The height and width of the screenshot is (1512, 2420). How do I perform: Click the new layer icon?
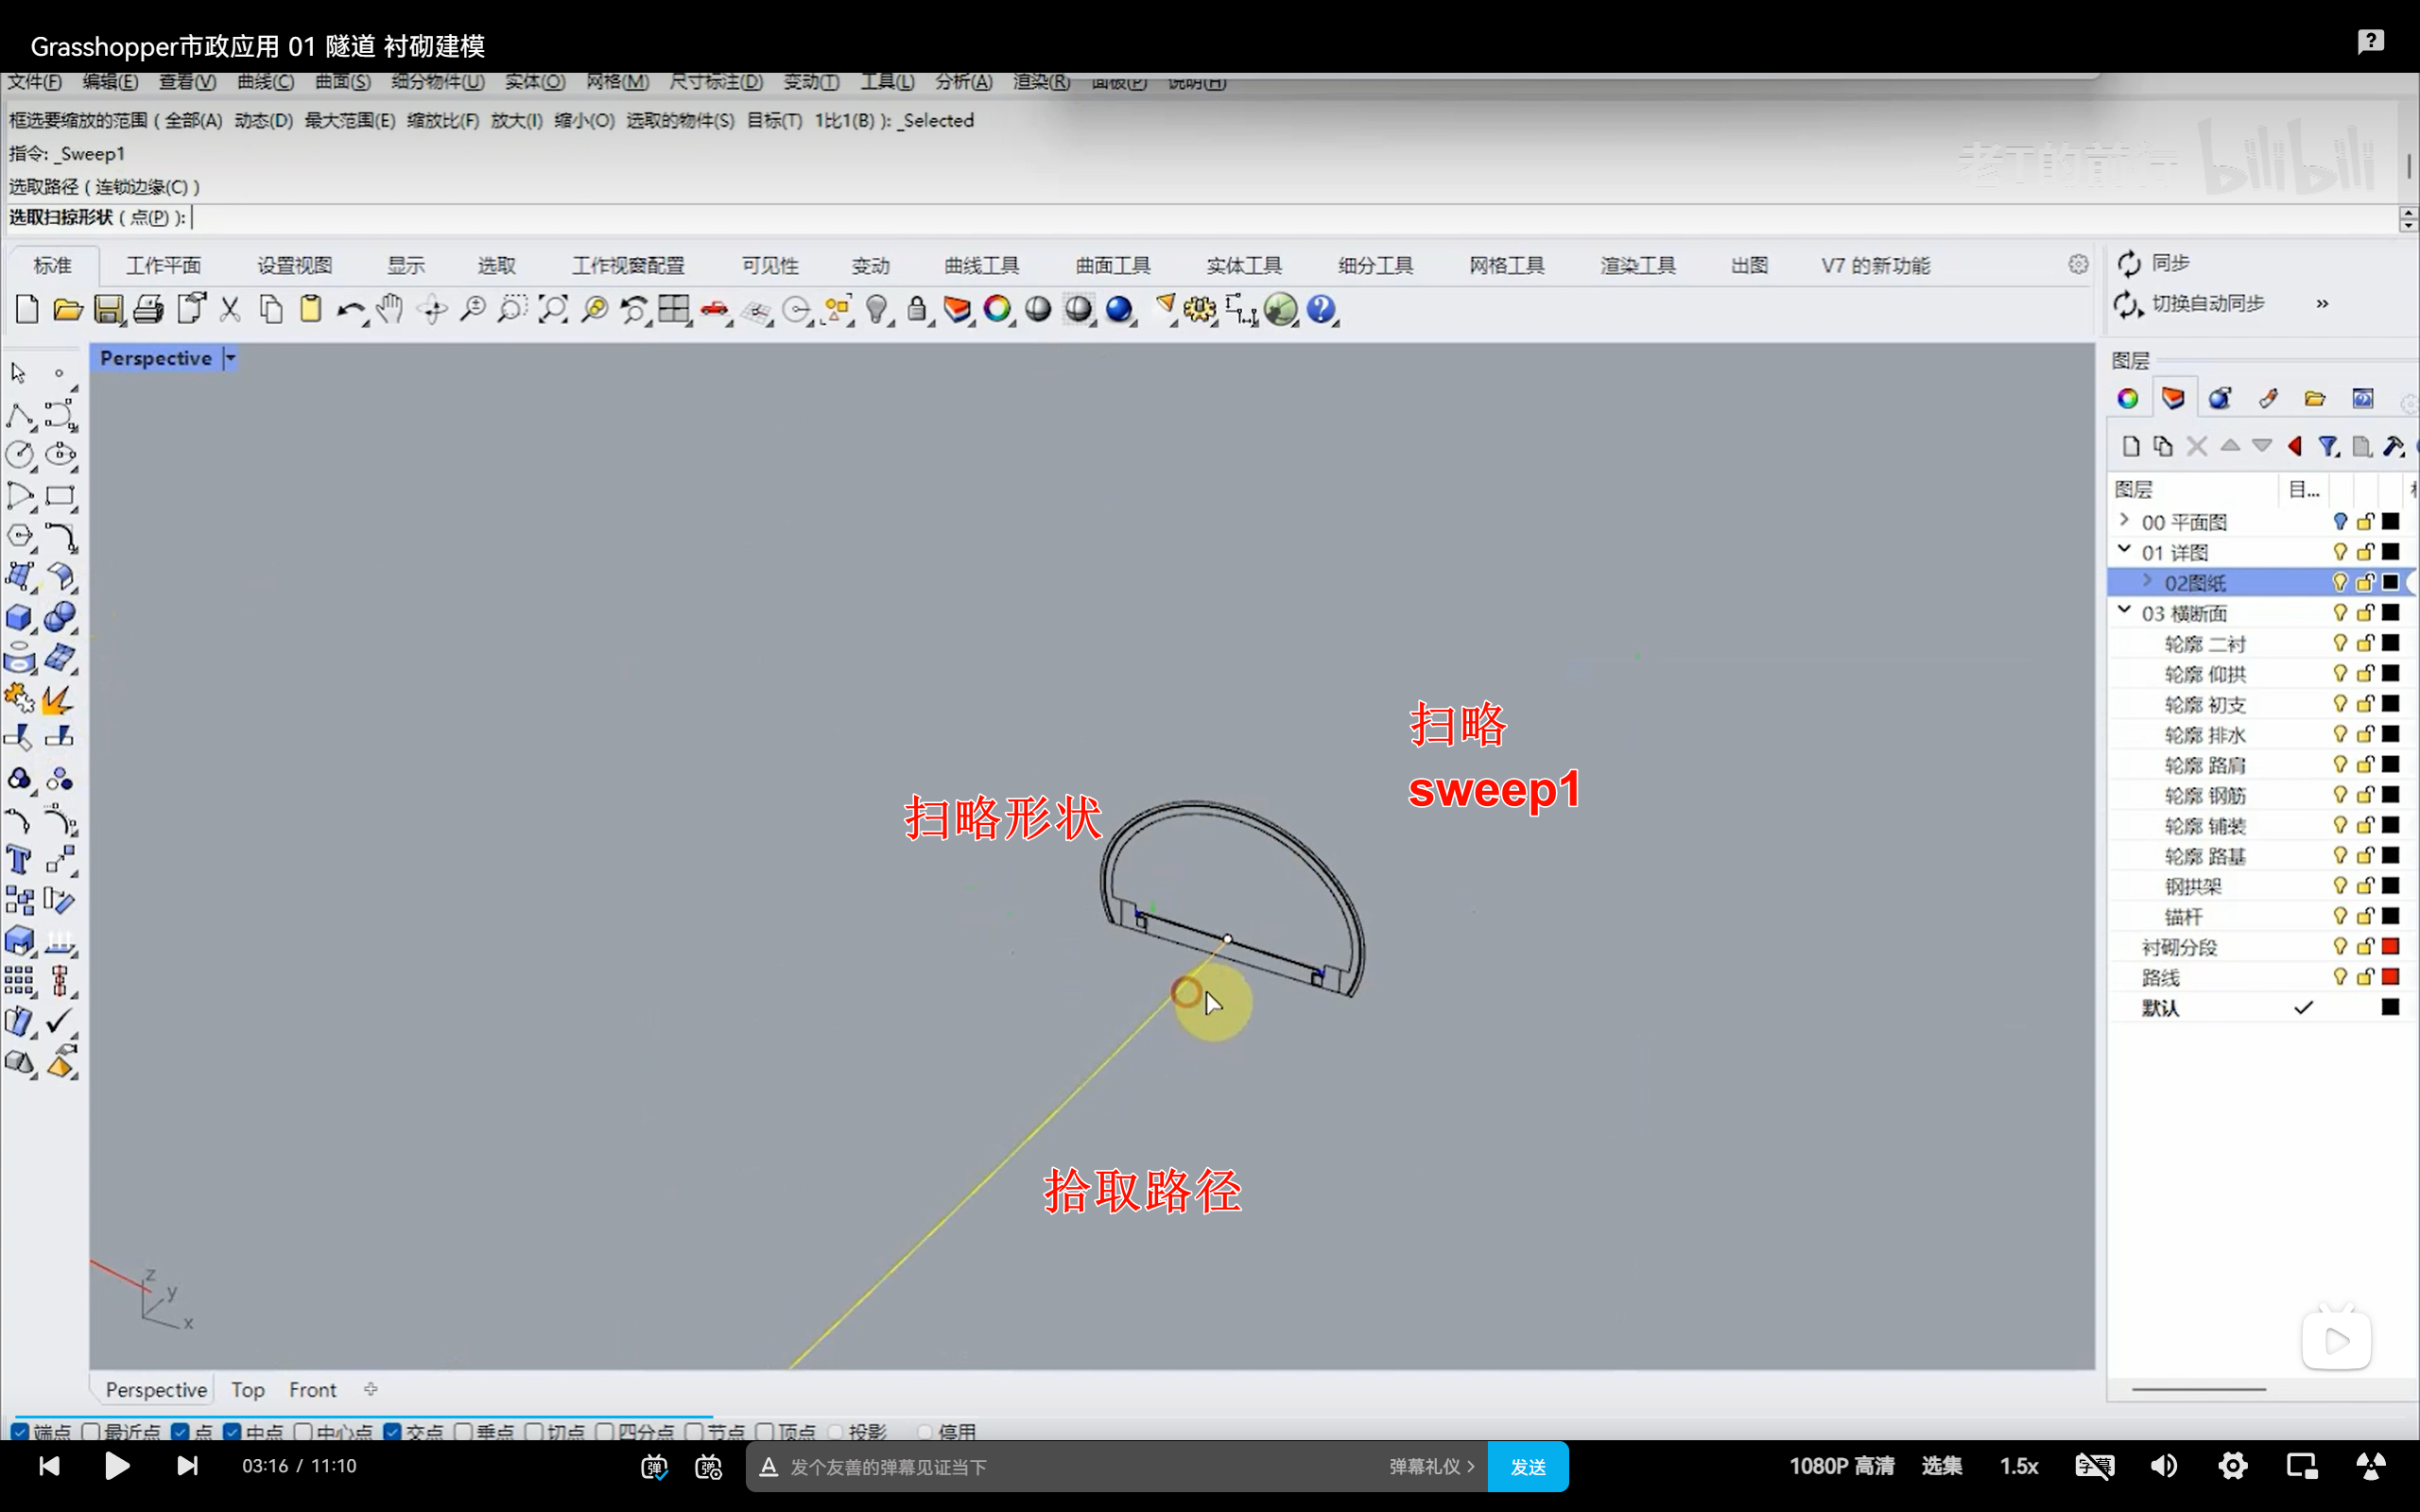coord(2130,446)
